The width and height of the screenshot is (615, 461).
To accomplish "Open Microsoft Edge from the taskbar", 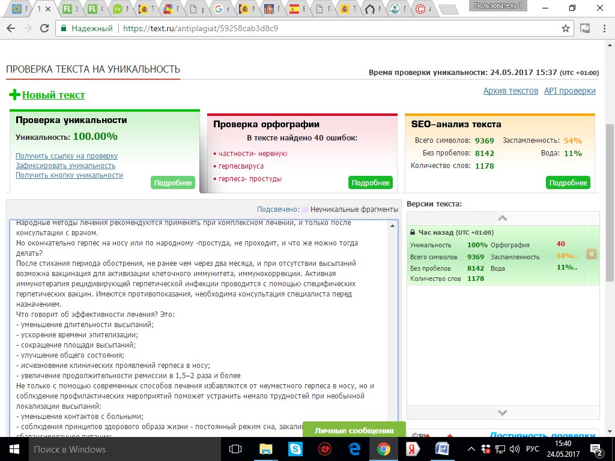I will point(354,449).
